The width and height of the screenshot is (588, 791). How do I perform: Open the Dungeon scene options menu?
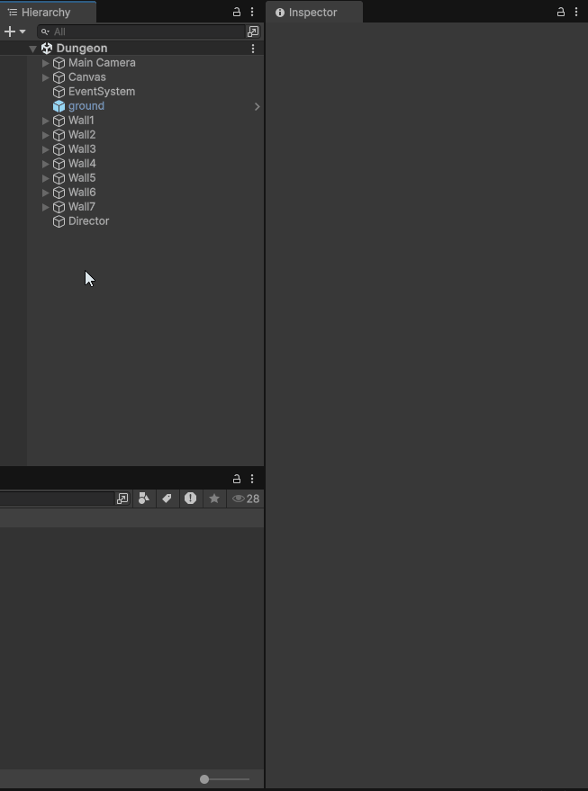[x=253, y=49]
